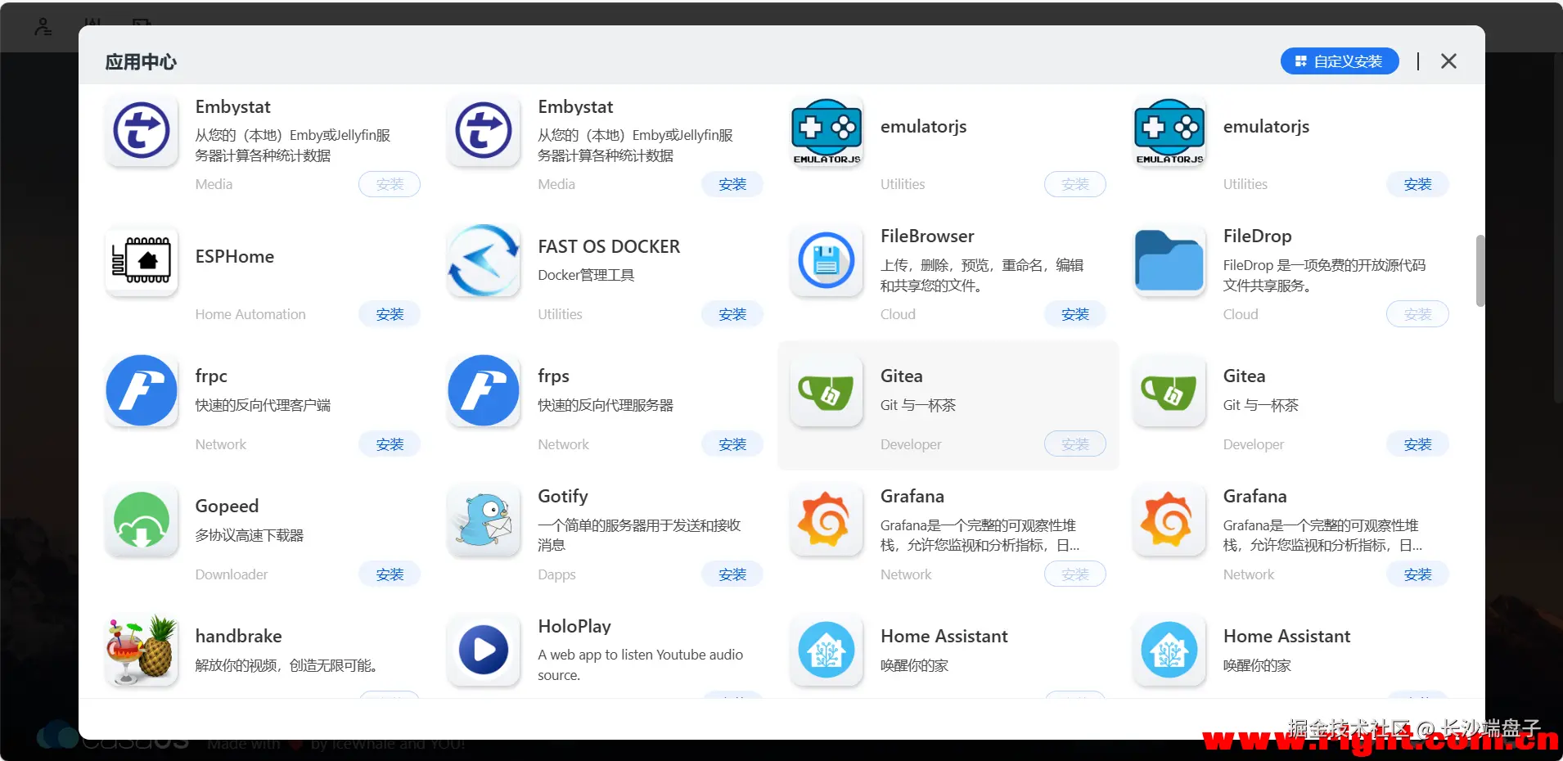Select the Gitea icon in the non-highlighted card
This screenshot has height=761, width=1563.
1169,390
